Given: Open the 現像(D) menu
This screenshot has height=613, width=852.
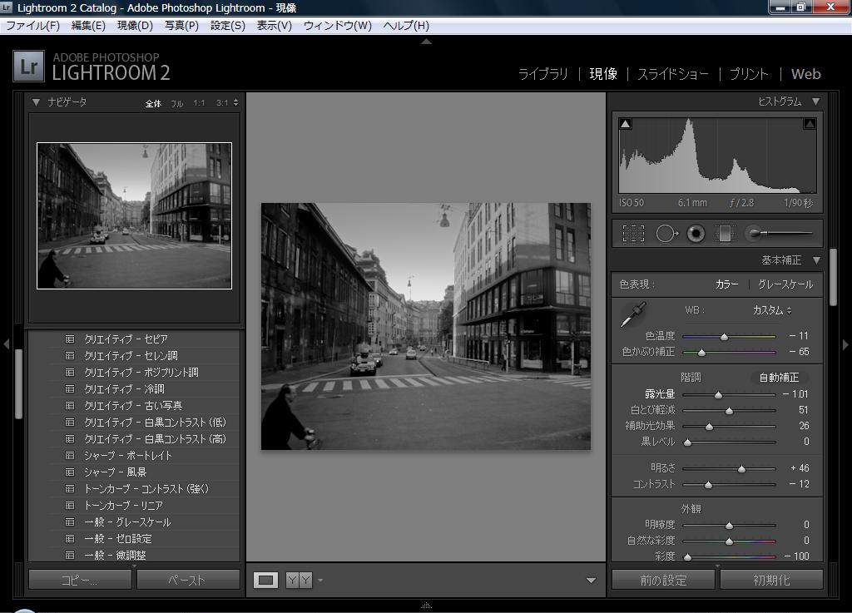Looking at the screenshot, I should (x=135, y=26).
